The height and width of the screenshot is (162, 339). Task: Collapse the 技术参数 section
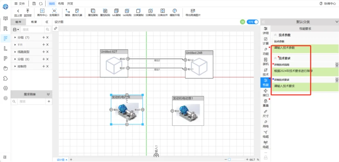(276, 35)
